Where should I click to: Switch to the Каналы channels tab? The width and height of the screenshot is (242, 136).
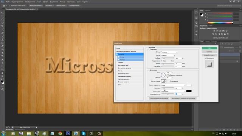click(207, 41)
